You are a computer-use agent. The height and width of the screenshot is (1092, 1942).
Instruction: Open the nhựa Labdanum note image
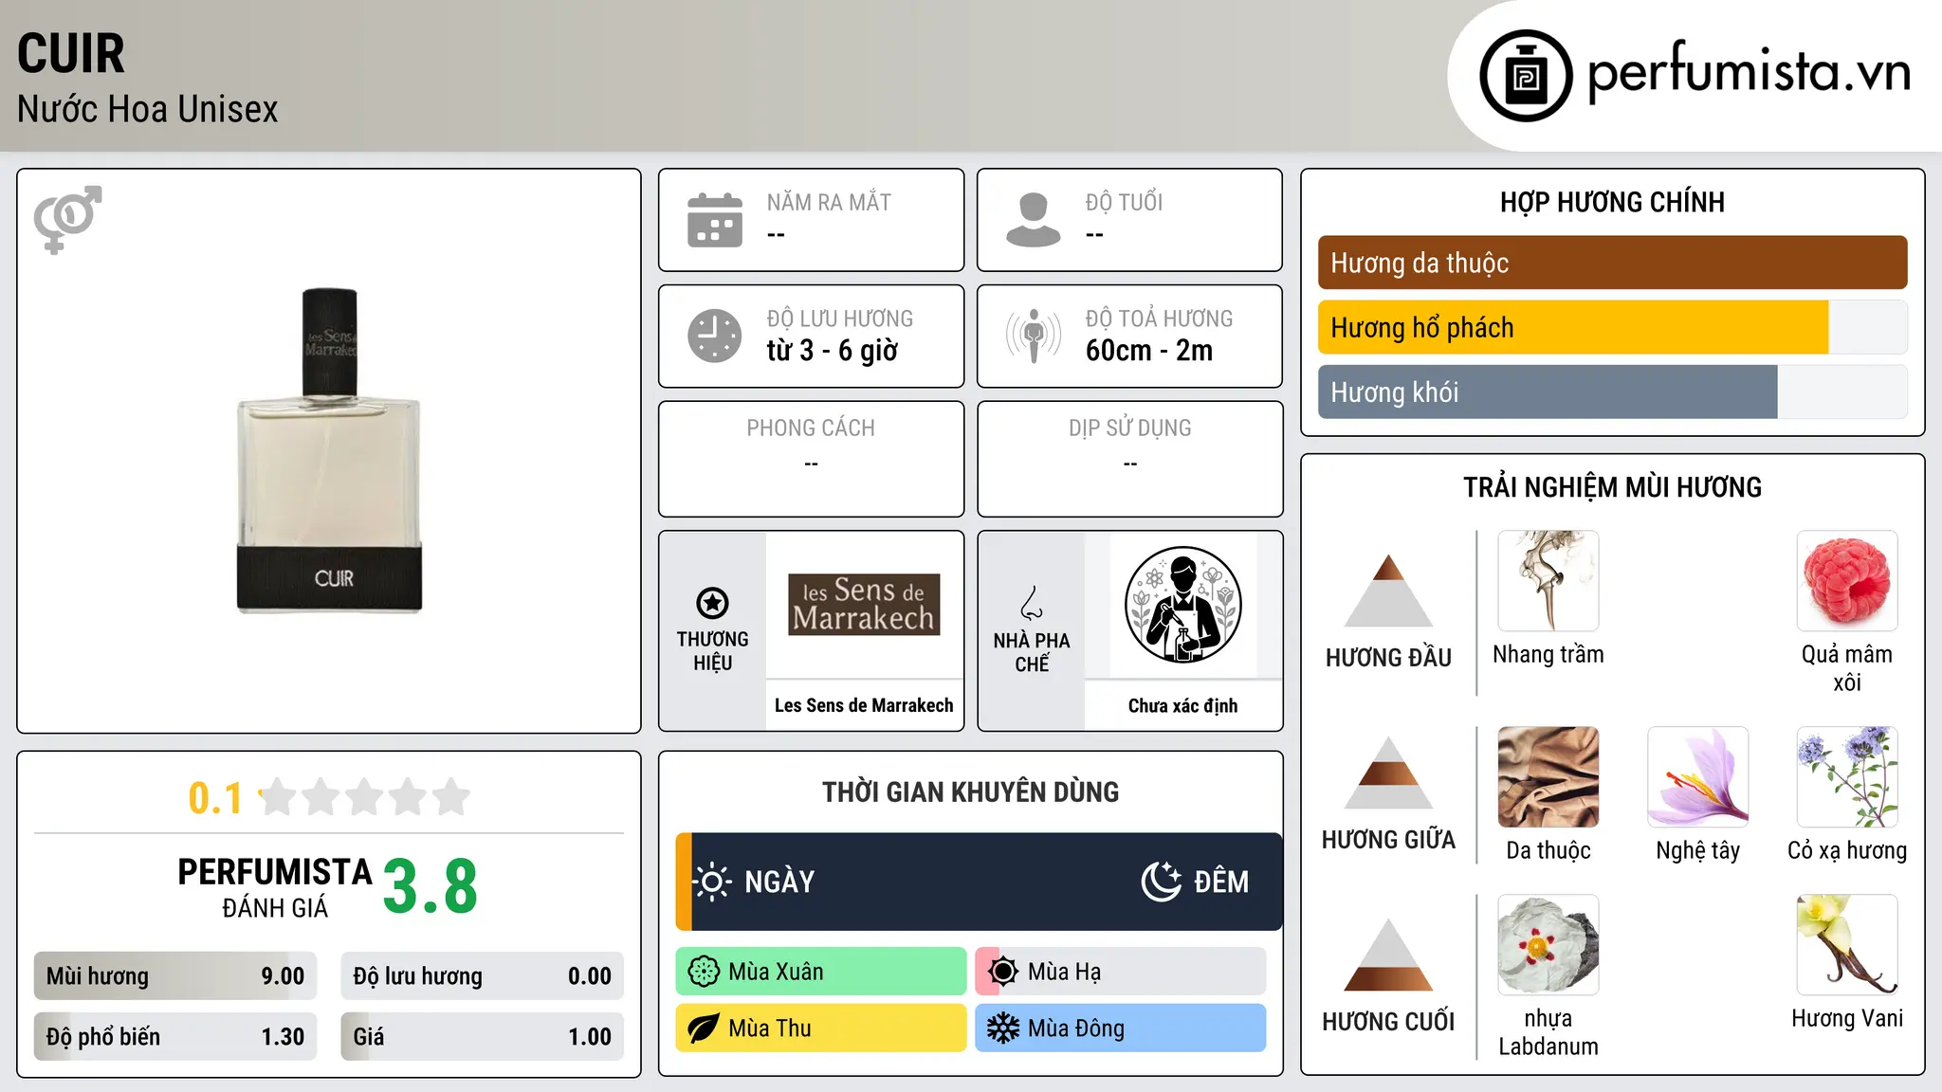point(1548,945)
